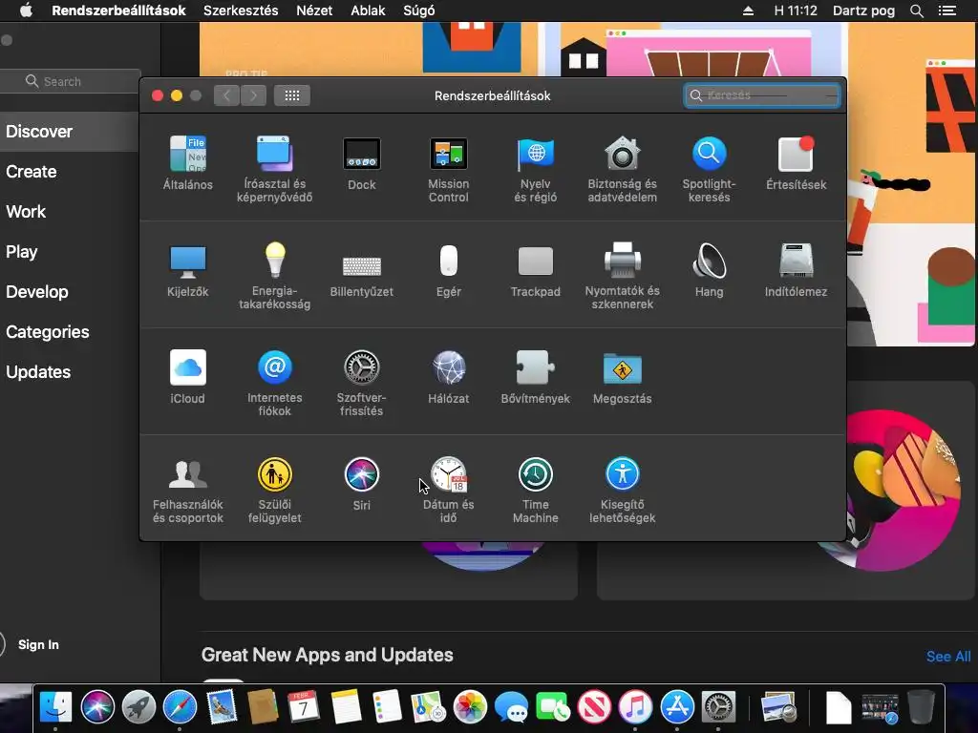978x733 pixels.
Task: Go back in Rendszerbeállítások toolbar
Action: (226, 95)
